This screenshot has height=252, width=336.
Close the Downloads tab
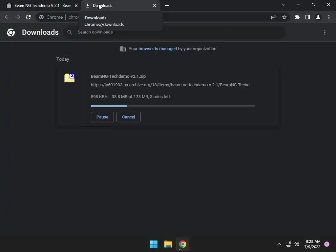[155, 6]
